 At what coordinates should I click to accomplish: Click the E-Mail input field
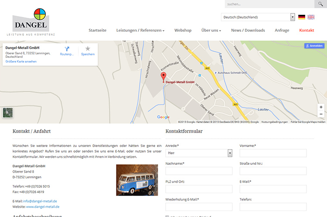coord(273,189)
